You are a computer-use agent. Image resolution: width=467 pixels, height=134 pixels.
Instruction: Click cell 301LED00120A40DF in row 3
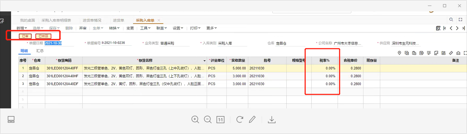(x=64, y=84)
